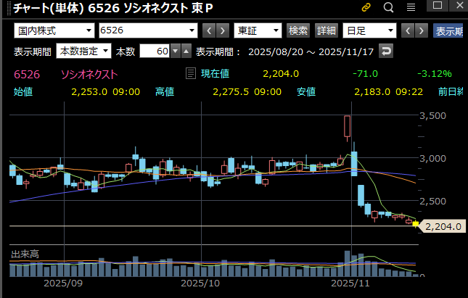Viewport: 468px width, 298px height.
Task: Expand the 本数指定 display period dropdown
Action: click(84, 51)
